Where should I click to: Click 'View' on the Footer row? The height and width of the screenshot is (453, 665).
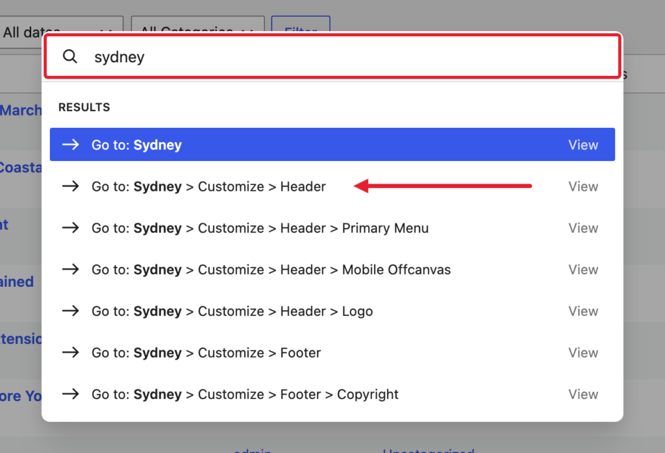[583, 352]
